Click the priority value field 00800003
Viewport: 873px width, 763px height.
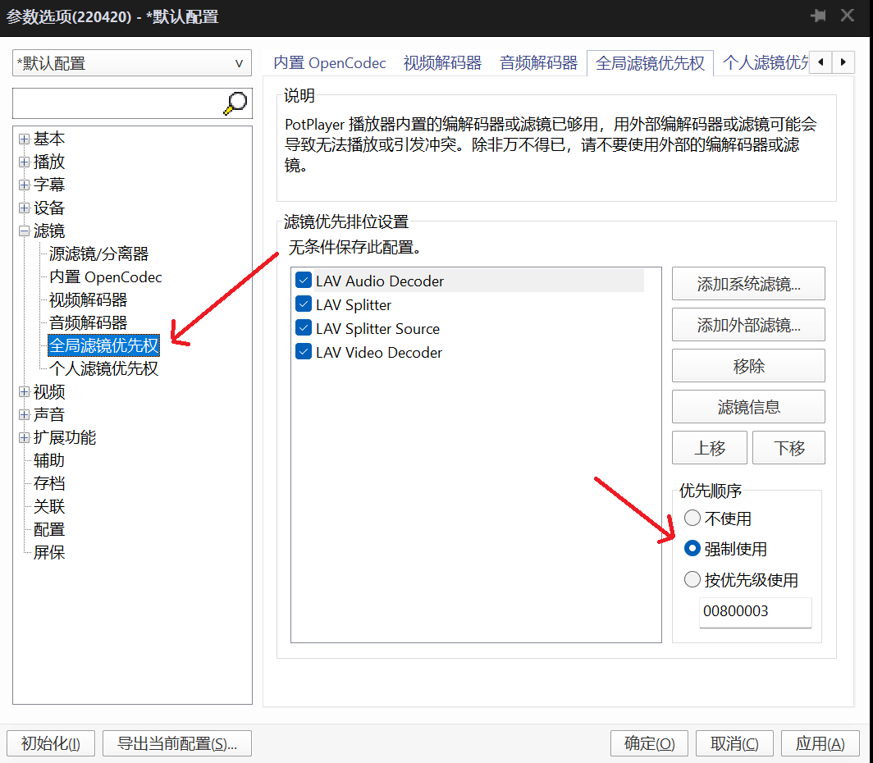[755, 611]
